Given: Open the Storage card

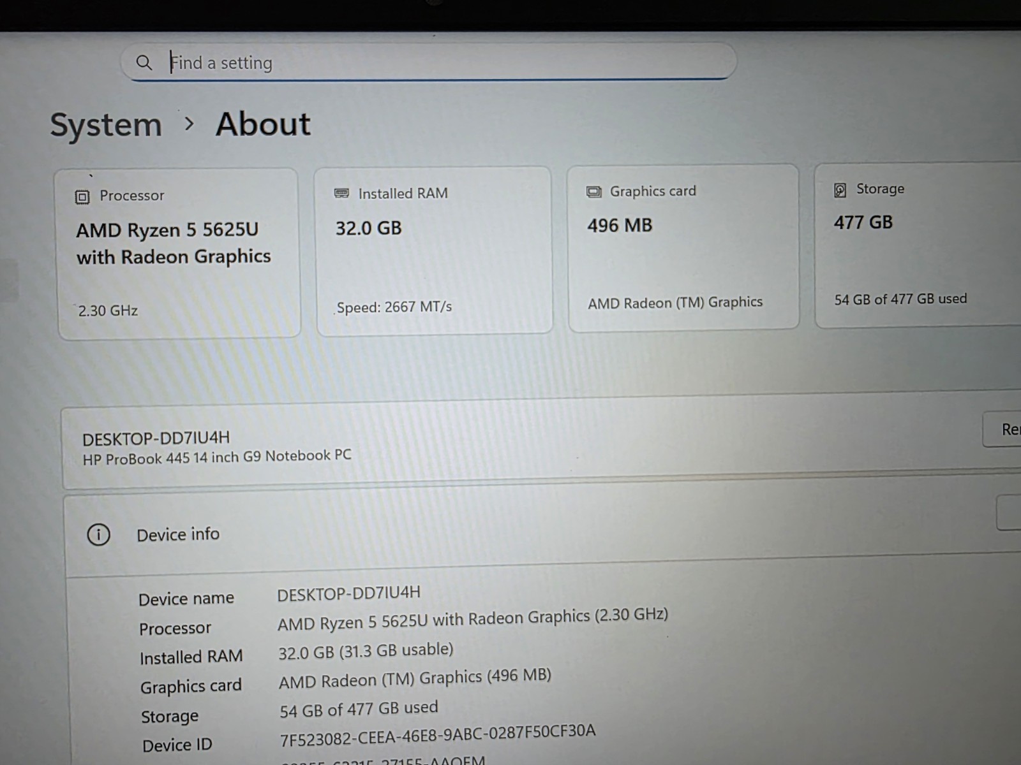Looking at the screenshot, I should 918,245.
